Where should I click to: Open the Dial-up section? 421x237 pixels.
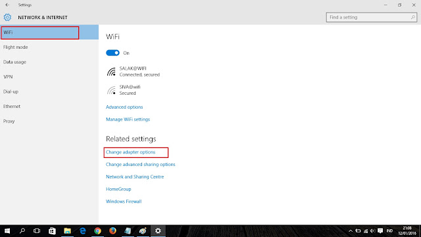(11, 92)
